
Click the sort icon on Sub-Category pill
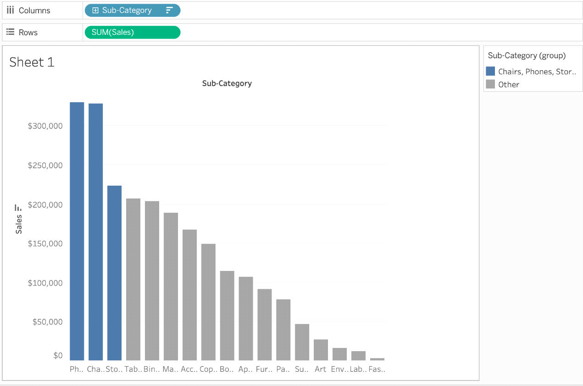pyautogui.click(x=169, y=10)
